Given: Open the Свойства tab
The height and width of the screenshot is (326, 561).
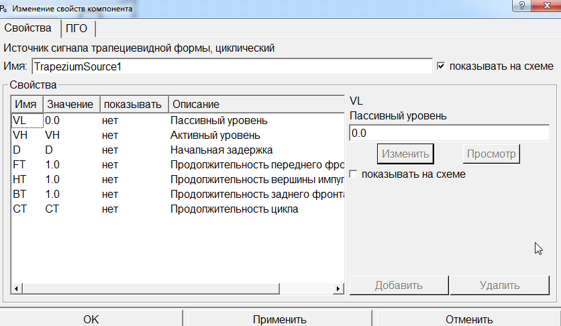Looking at the screenshot, I should tap(28, 28).
